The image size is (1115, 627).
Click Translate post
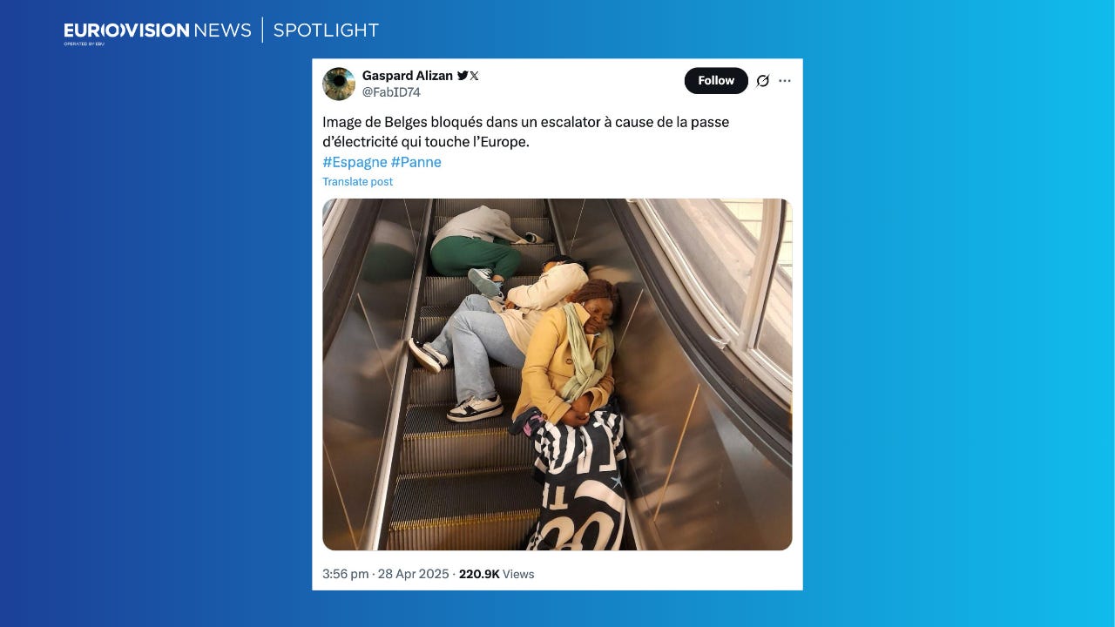pyautogui.click(x=357, y=182)
